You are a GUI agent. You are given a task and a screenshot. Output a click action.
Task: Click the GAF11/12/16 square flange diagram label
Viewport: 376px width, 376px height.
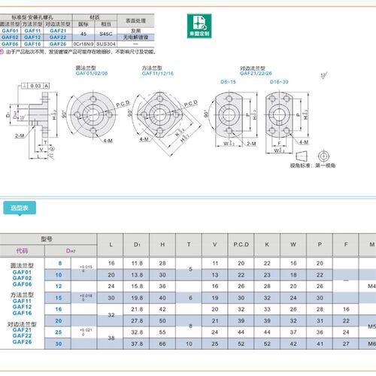tap(158, 74)
